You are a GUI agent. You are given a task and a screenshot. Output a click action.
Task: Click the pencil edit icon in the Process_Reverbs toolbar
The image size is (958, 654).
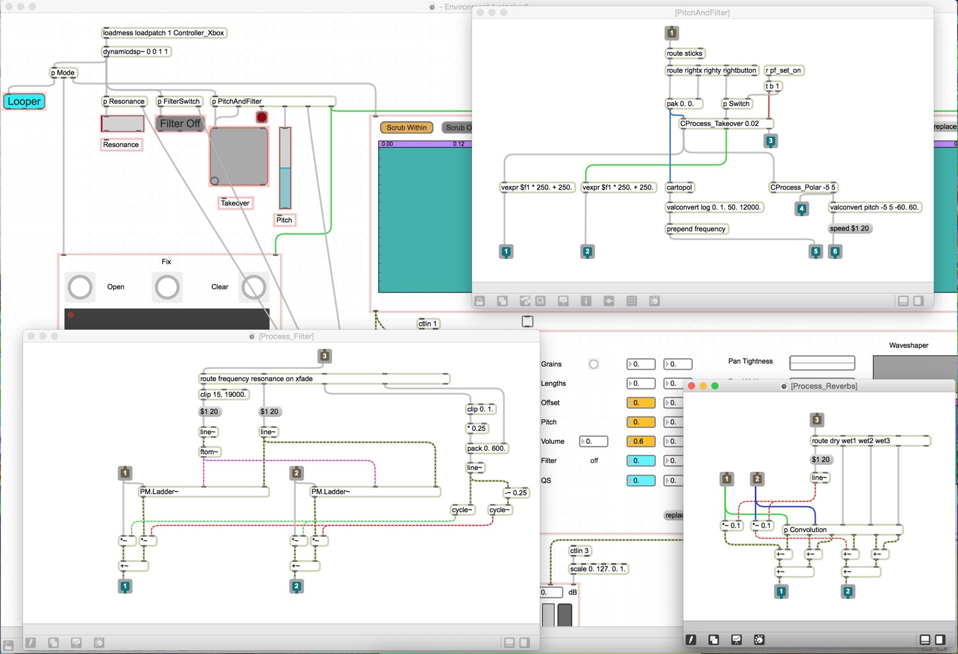coord(690,639)
